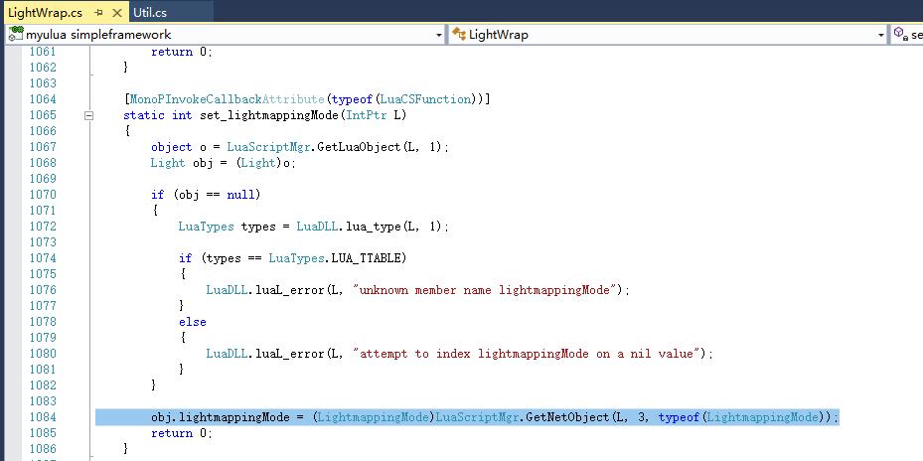Open the LightWrap class dropdown
The height and width of the screenshot is (461, 923).
(x=880, y=36)
